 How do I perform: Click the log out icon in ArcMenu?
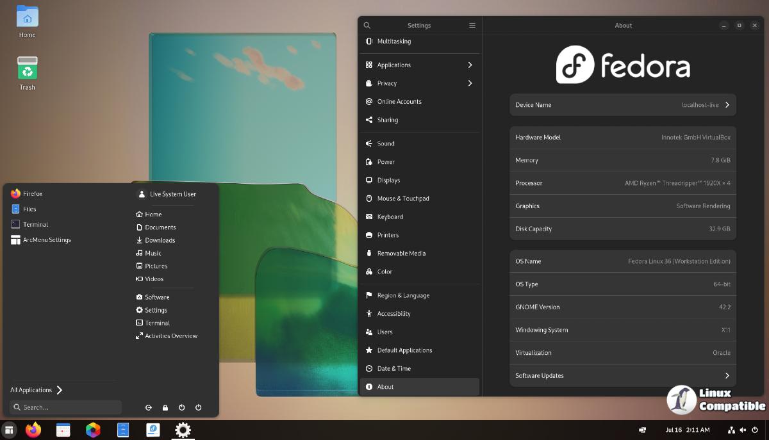(149, 407)
